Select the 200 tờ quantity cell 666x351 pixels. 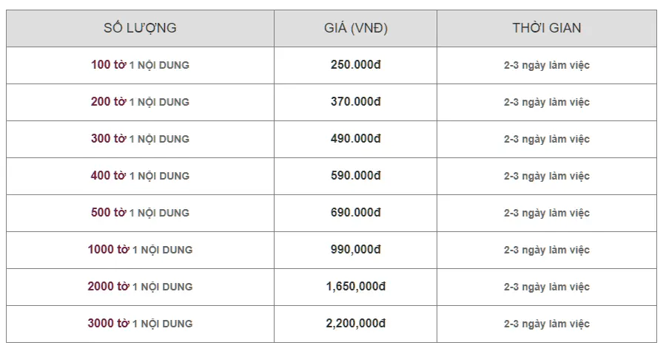click(x=140, y=102)
